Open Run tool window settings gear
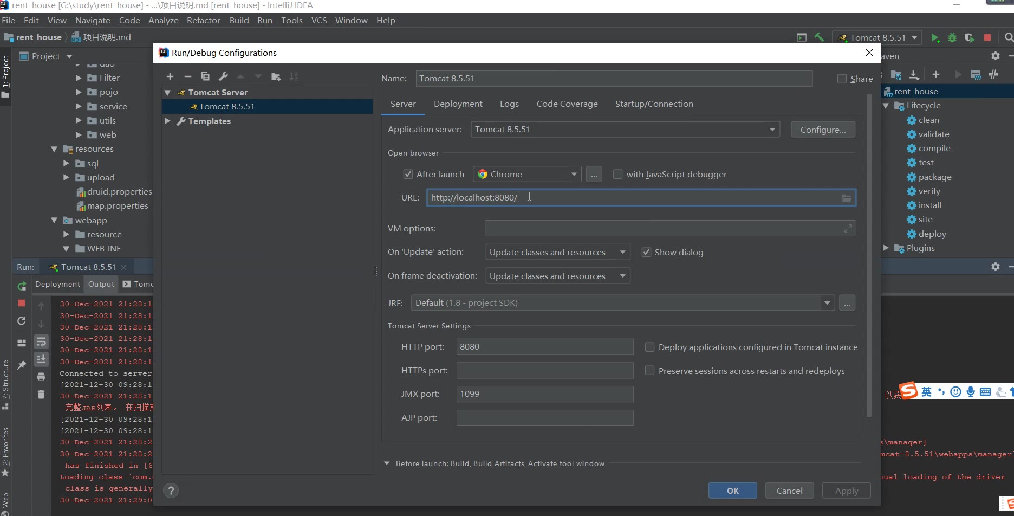 [996, 267]
